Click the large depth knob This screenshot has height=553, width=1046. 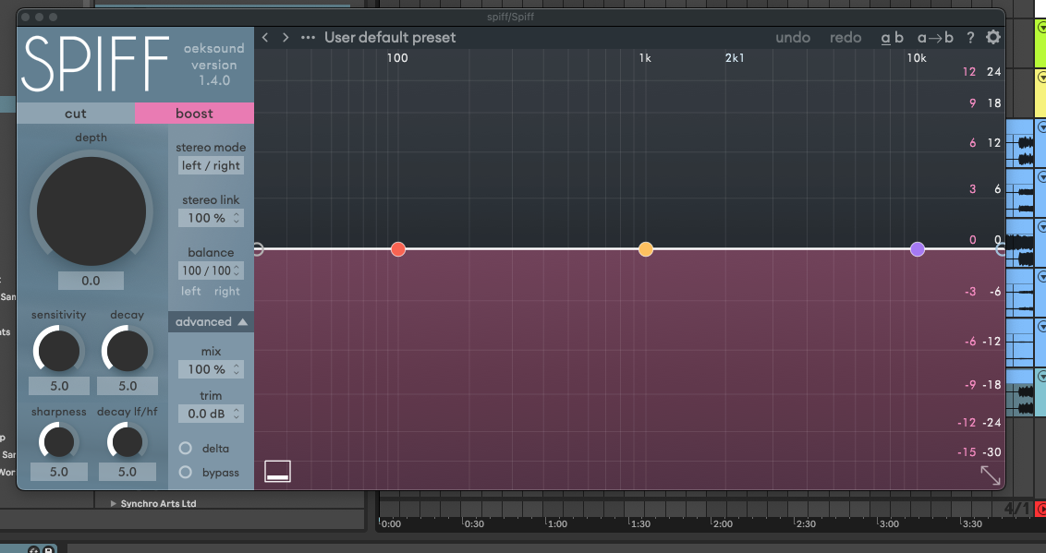click(x=91, y=211)
